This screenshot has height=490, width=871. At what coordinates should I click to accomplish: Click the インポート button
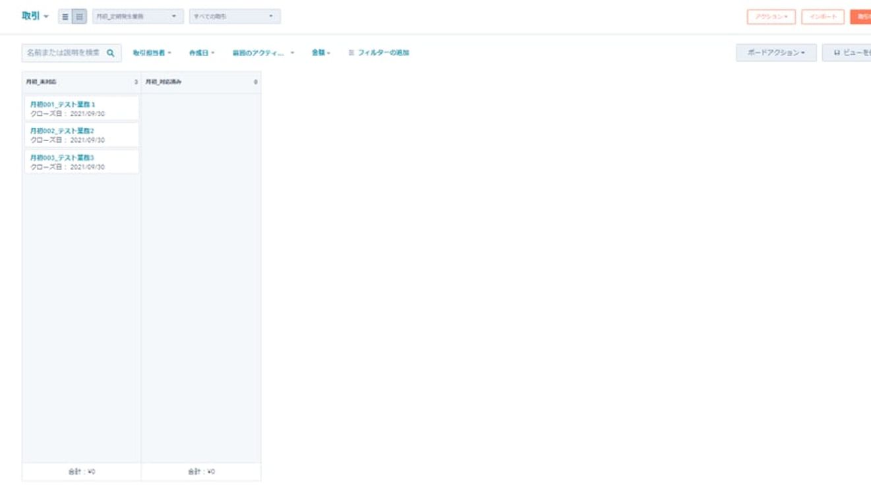(823, 17)
